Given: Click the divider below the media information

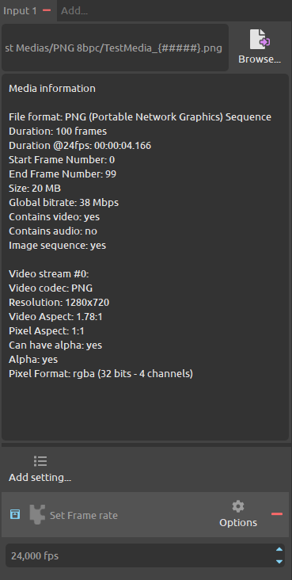Looking at the screenshot, I should (146, 445).
